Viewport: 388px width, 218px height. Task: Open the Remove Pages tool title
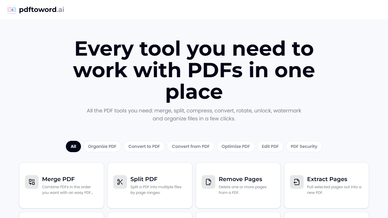pos(241,179)
